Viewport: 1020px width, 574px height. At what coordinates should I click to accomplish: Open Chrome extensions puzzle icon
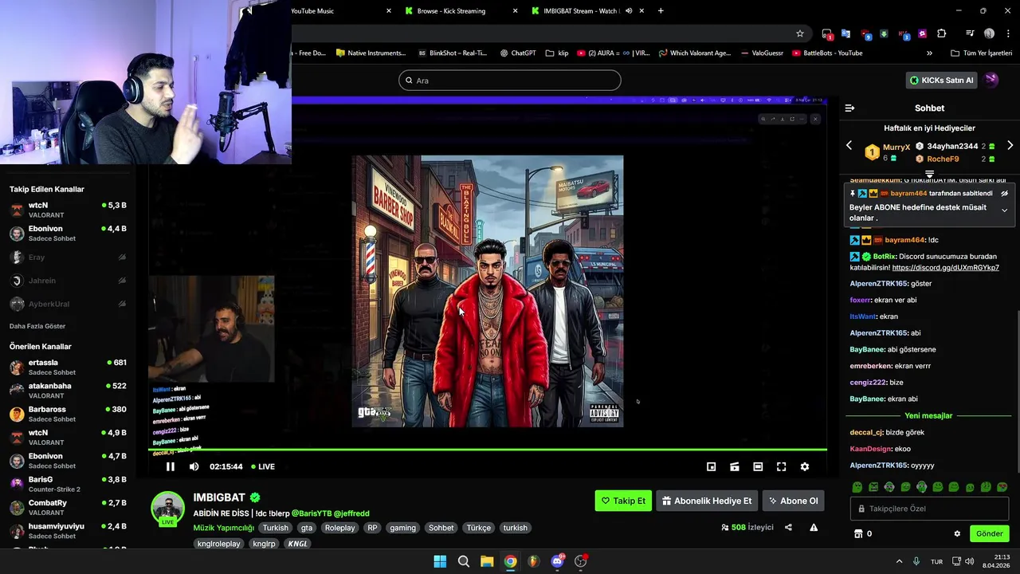click(x=942, y=33)
